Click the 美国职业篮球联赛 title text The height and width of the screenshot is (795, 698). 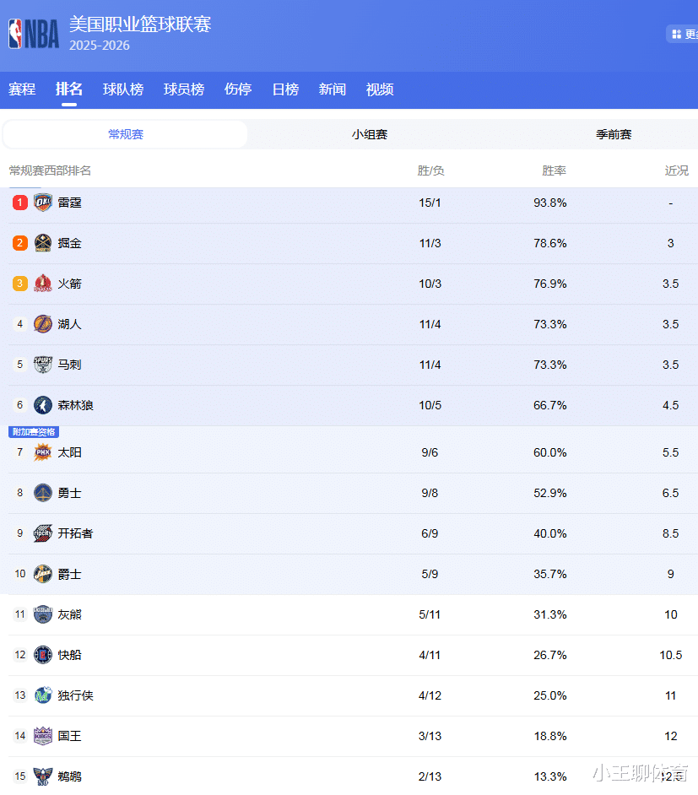(140, 24)
